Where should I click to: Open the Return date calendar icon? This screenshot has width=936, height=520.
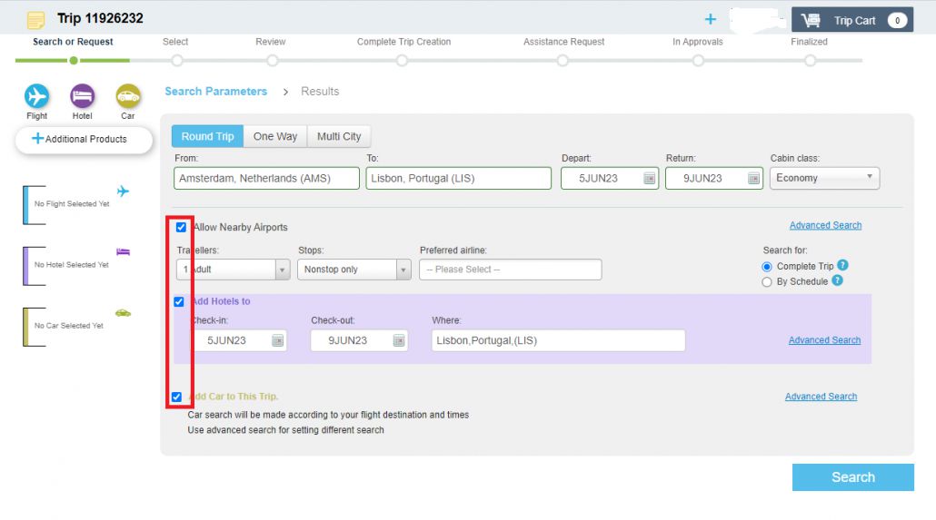click(753, 178)
